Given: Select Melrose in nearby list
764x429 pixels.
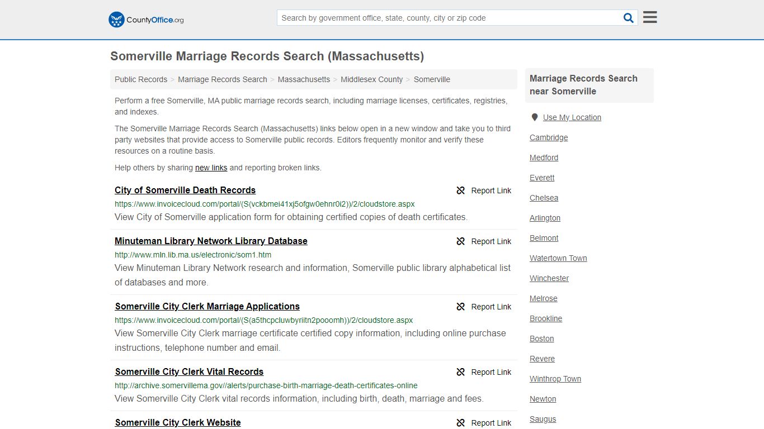Looking at the screenshot, I should pyautogui.click(x=544, y=298).
